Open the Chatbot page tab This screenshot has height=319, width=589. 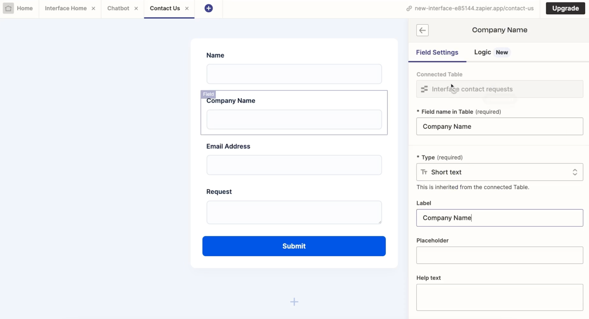[x=118, y=8]
